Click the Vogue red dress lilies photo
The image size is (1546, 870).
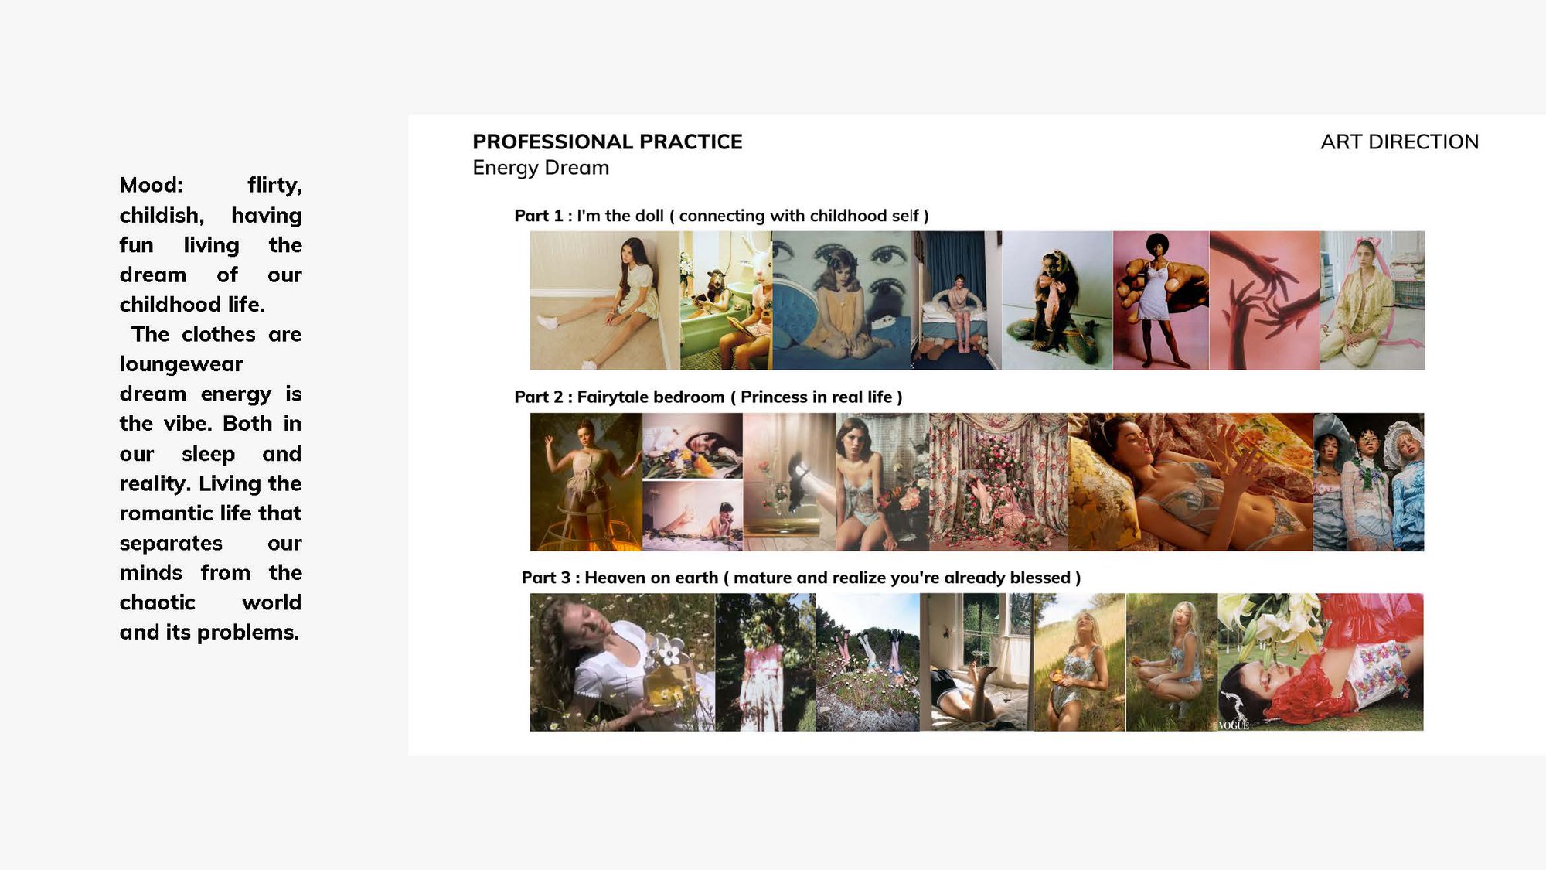(1320, 662)
